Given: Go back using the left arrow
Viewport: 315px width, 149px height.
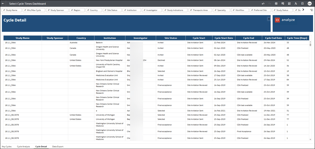Looking at the screenshot, I should 3,4.
